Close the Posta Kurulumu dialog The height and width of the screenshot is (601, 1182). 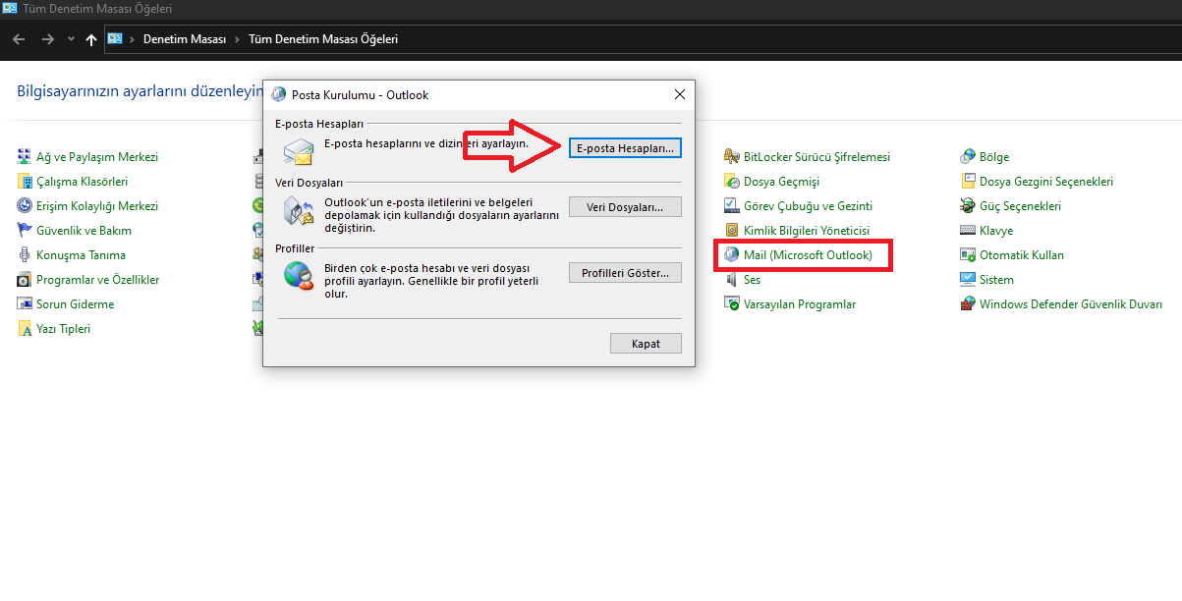(679, 95)
